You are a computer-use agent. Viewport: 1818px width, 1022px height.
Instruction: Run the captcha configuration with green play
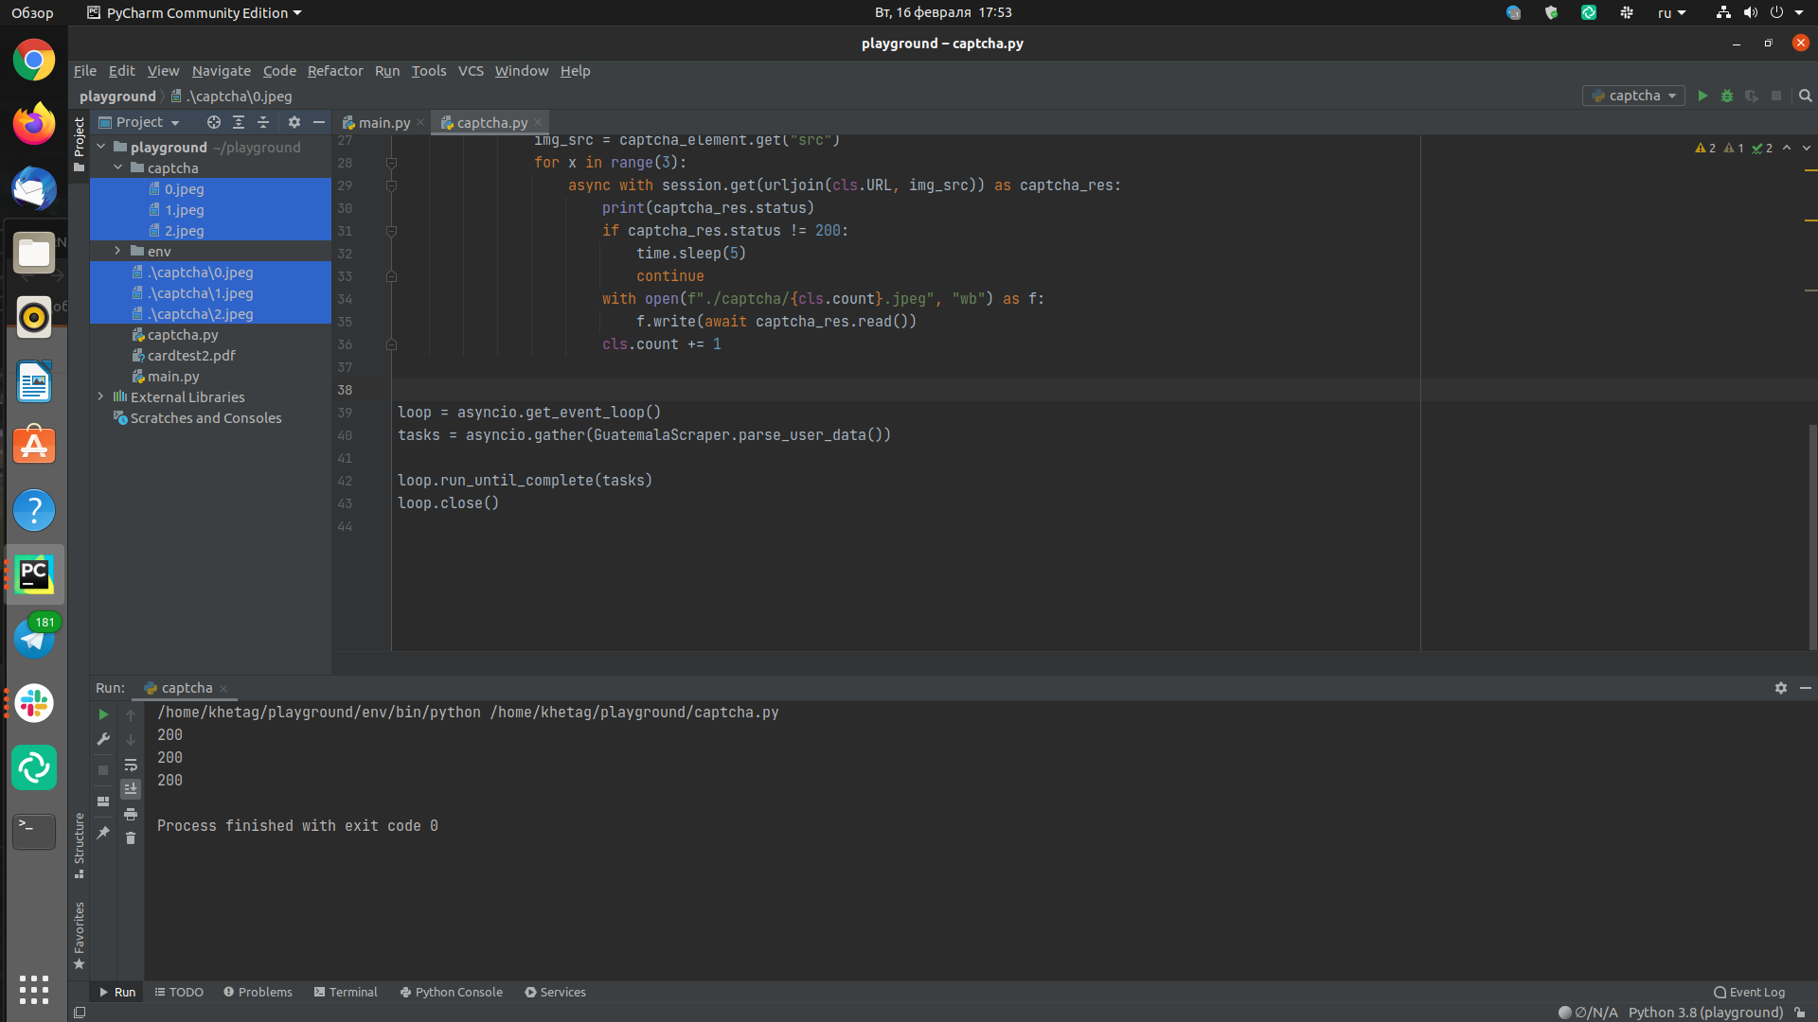[x=1702, y=96]
